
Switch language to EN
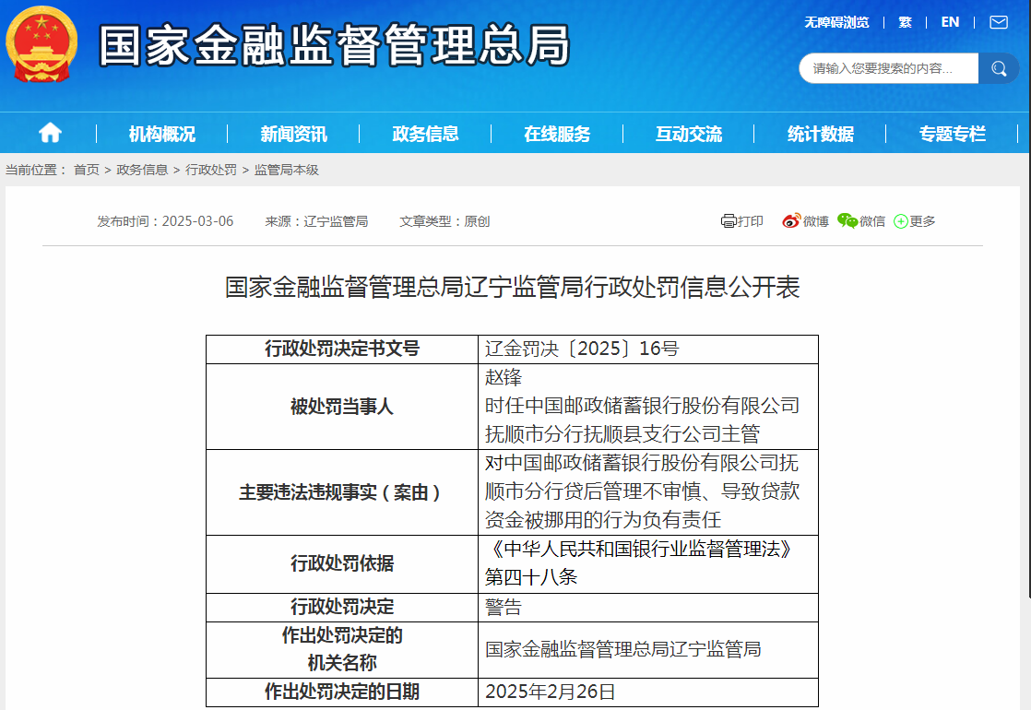[950, 22]
